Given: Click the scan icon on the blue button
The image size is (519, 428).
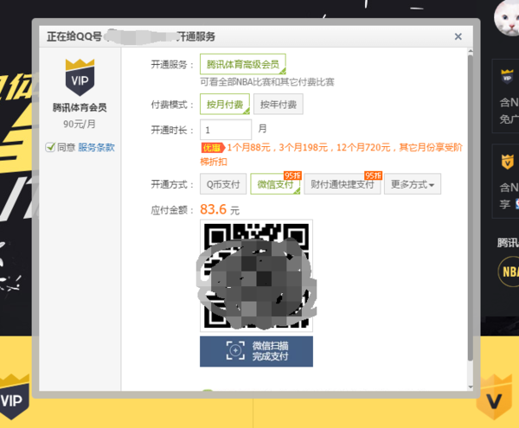Looking at the screenshot, I should 235,350.
